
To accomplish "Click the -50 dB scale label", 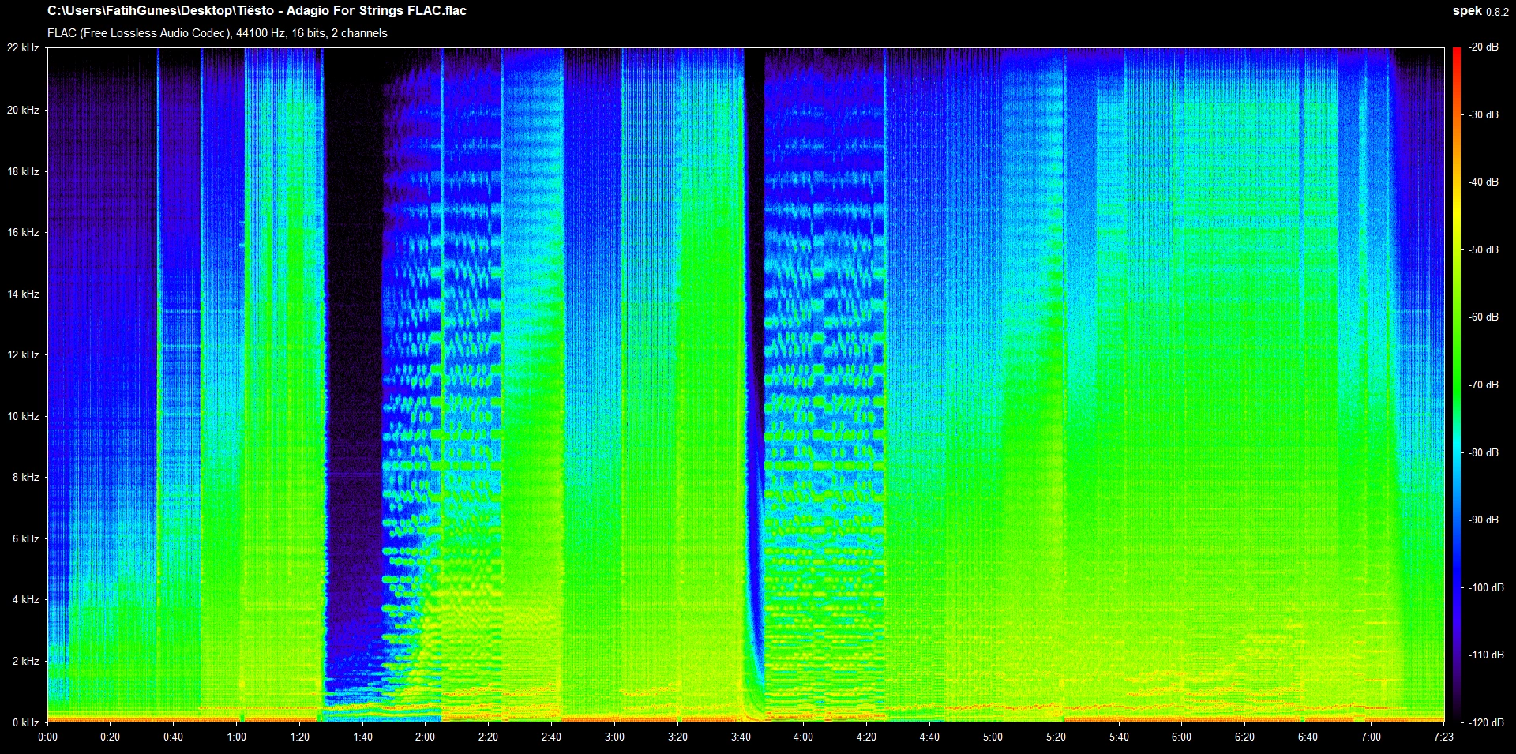I will pos(1484,249).
